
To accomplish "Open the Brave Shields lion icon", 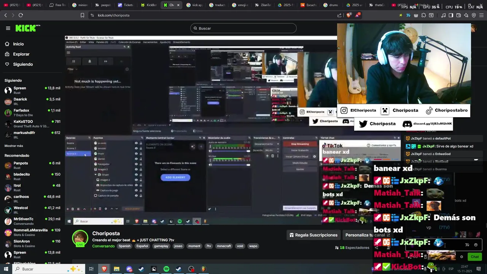I will point(349,15).
